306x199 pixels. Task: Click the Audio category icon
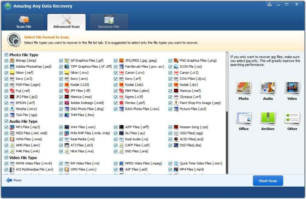[x=268, y=89]
